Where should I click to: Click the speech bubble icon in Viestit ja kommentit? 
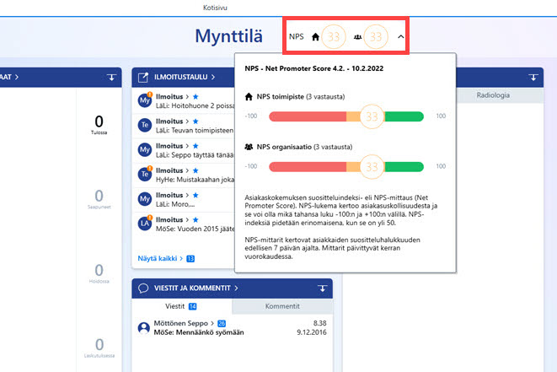pyautogui.click(x=143, y=288)
